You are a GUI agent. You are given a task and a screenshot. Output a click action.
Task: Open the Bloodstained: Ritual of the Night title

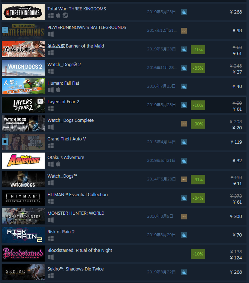[80, 250]
